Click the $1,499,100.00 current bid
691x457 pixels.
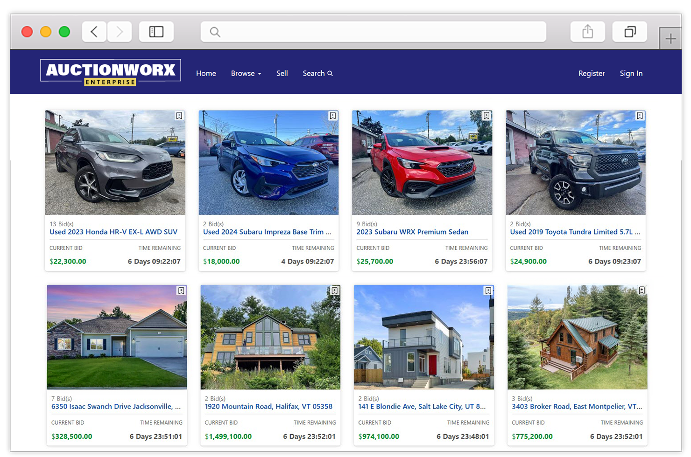(x=228, y=436)
